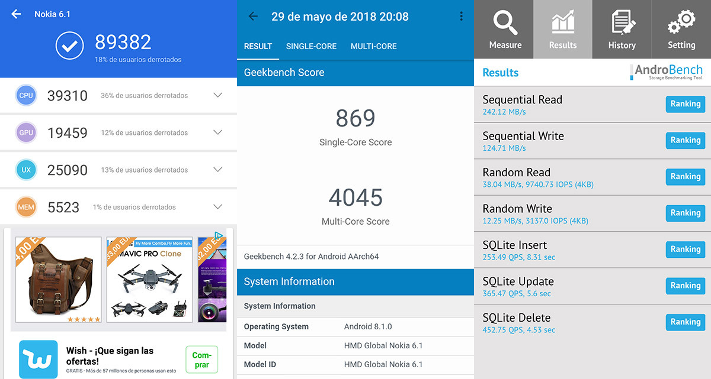This screenshot has height=379, width=711.
Task: Tap the Wish app logo icon
Action: [39, 359]
